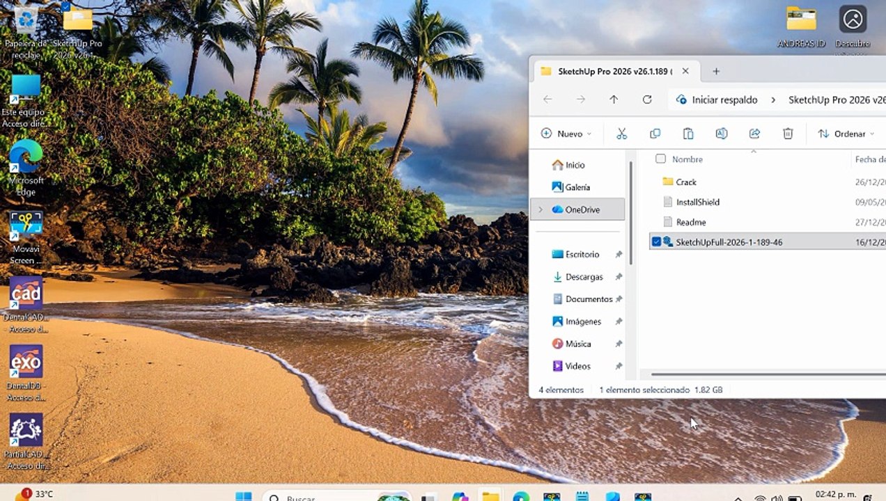Uncheck the SketchUpFull-2026-1-189-46 checkbox

(x=656, y=242)
